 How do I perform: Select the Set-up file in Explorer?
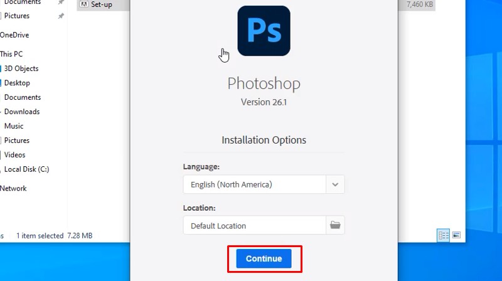click(101, 4)
